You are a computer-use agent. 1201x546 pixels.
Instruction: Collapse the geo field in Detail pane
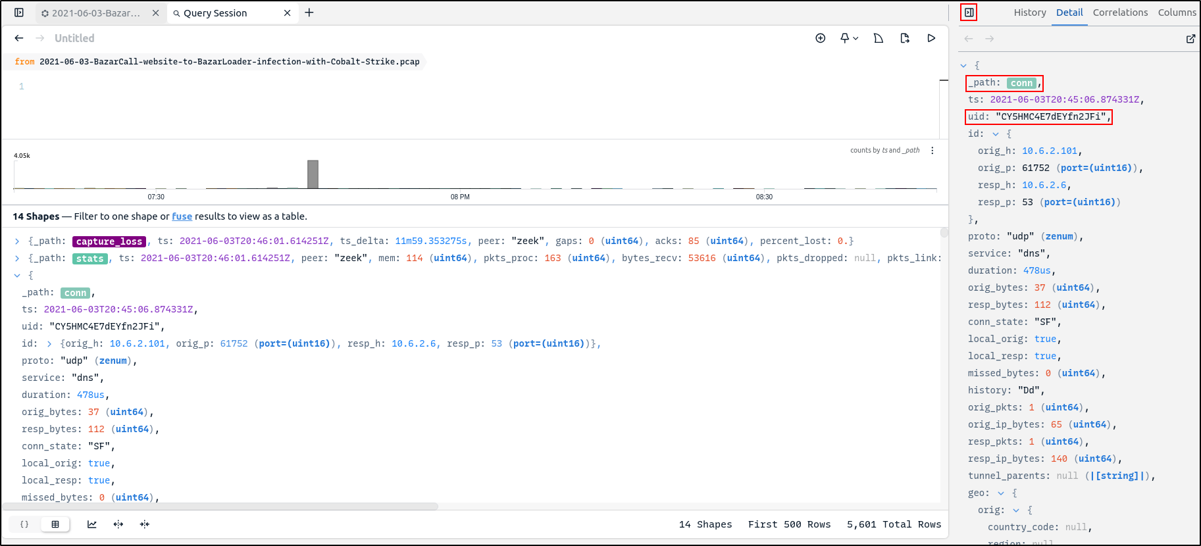click(1001, 493)
